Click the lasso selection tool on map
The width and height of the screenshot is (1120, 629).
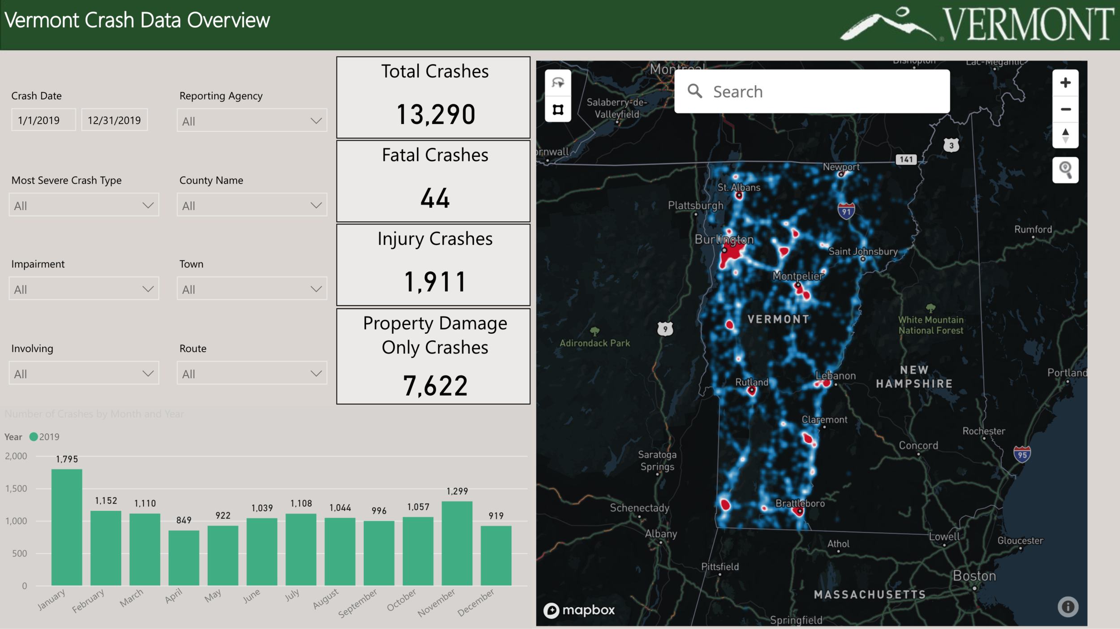(x=558, y=83)
